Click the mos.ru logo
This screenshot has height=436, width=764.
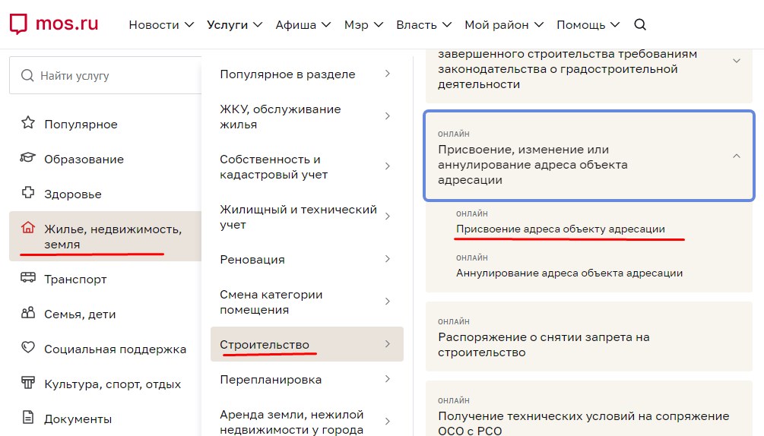pyautogui.click(x=54, y=24)
